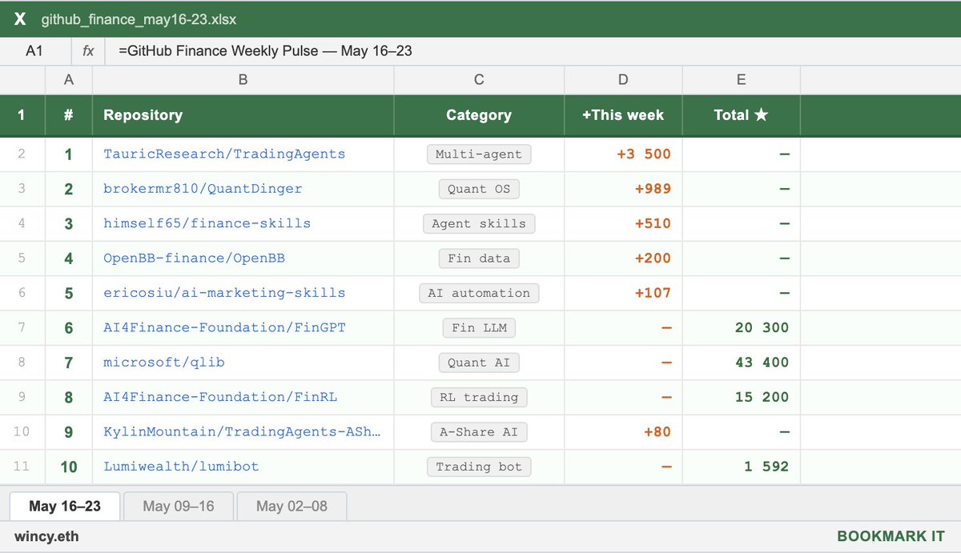Open brokermr810/QuantDinger repository link
961x553 pixels.
click(203, 189)
